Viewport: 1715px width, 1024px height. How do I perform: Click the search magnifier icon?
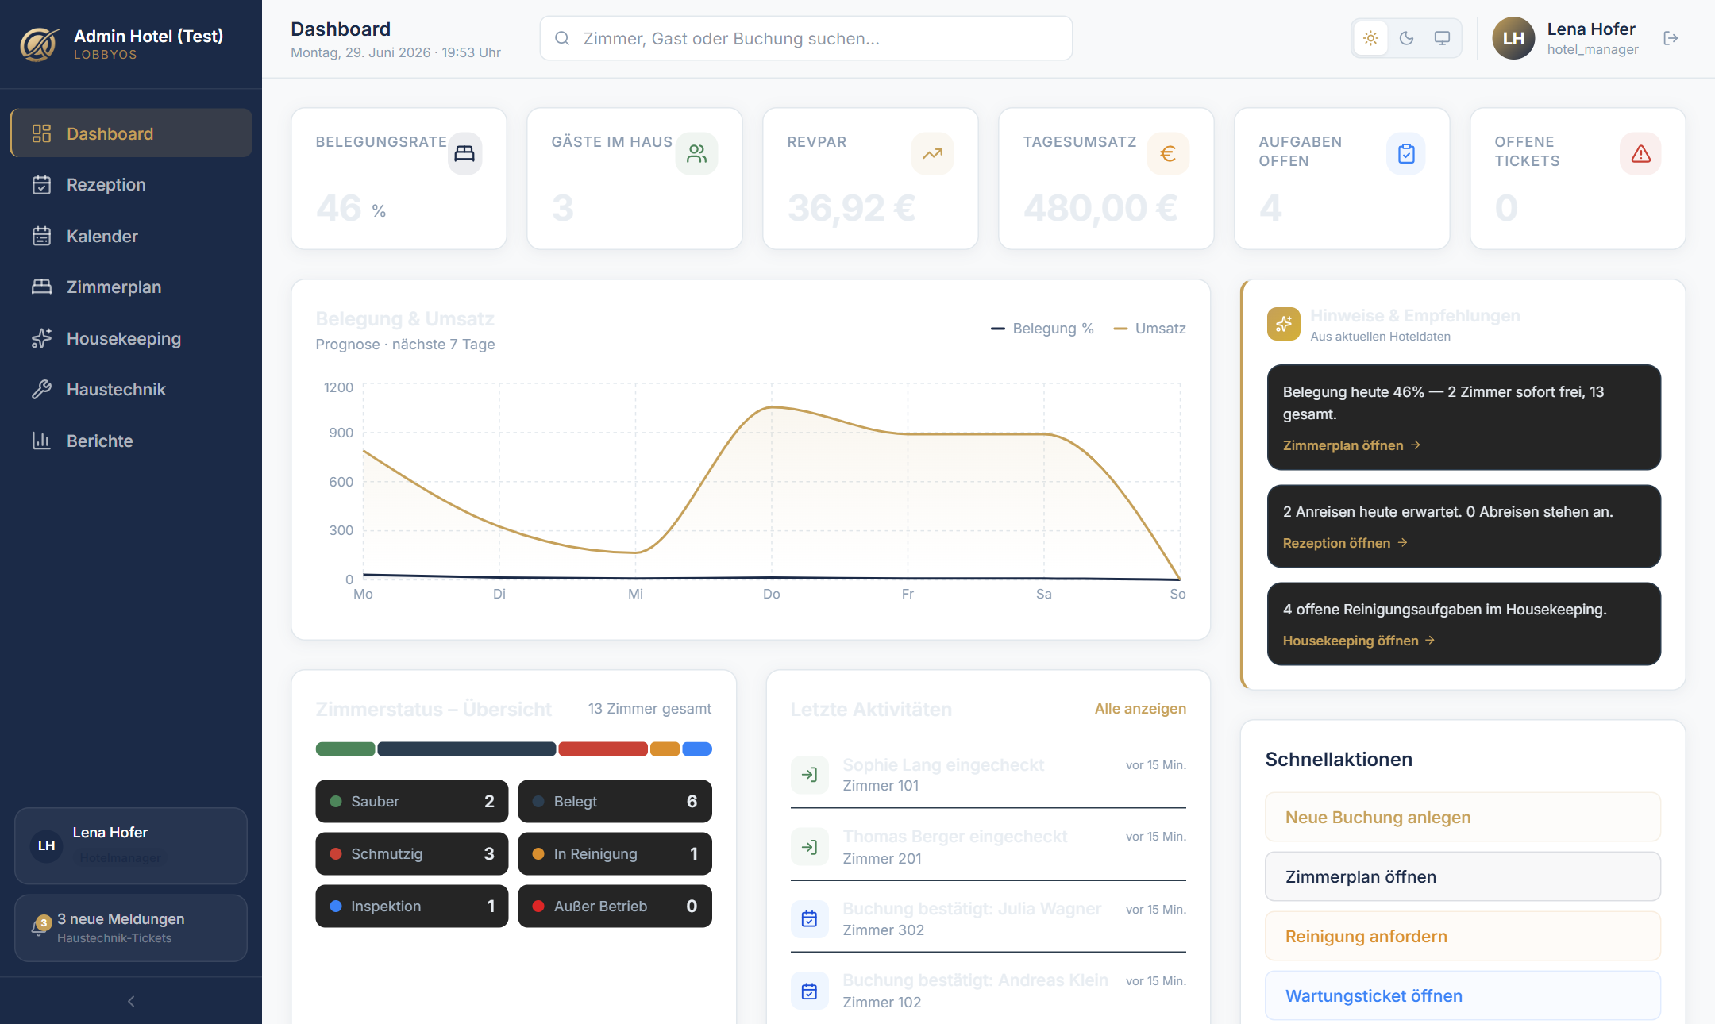point(562,38)
